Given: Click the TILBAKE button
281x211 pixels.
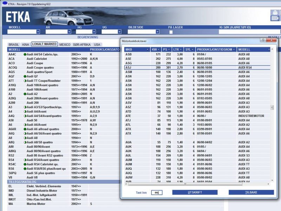Looking at the screenshot, I should point(251,192).
